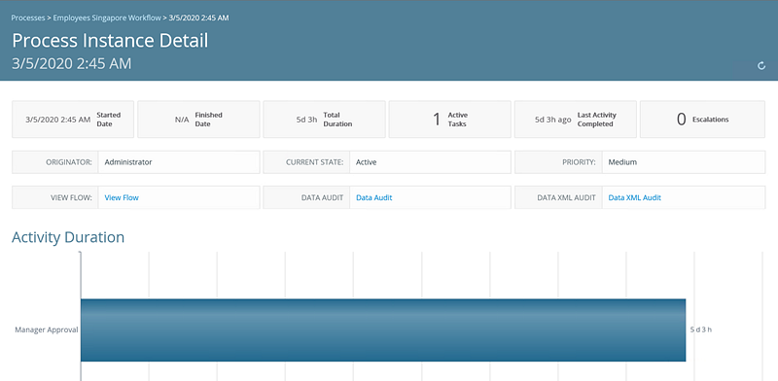Click the Manager Approval duration bar
Image resolution: width=778 pixels, height=381 pixels.
pyautogui.click(x=383, y=329)
